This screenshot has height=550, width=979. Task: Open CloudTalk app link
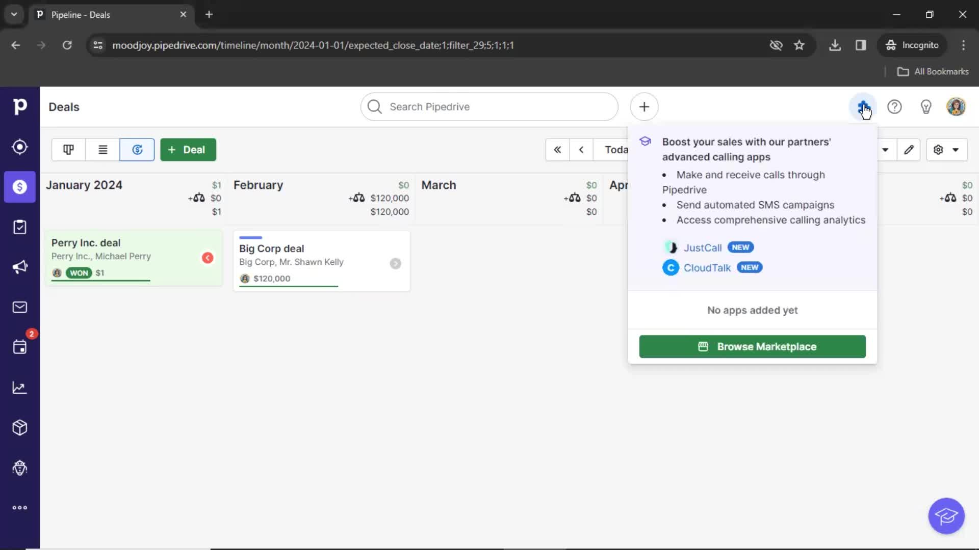[x=707, y=267]
